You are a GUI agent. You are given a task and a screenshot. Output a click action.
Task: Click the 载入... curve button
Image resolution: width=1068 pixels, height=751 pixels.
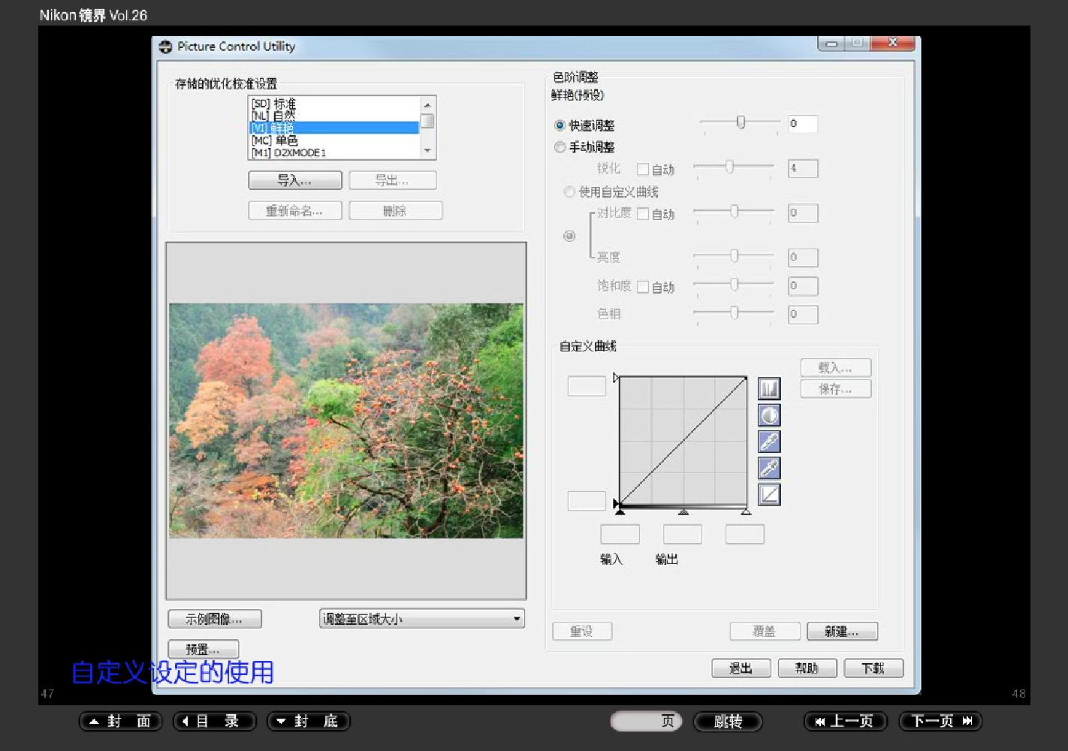[835, 368]
